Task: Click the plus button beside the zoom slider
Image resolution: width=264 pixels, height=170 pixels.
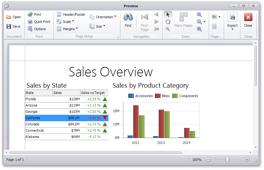Action: (x=247, y=160)
